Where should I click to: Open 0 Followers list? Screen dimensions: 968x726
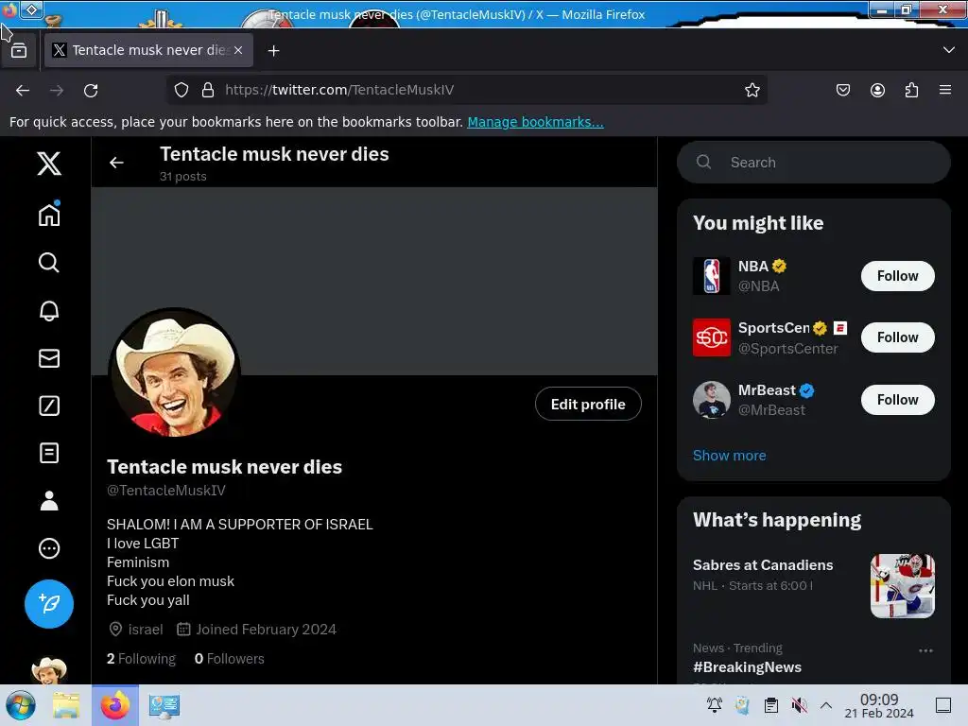click(x=229, y=659)
